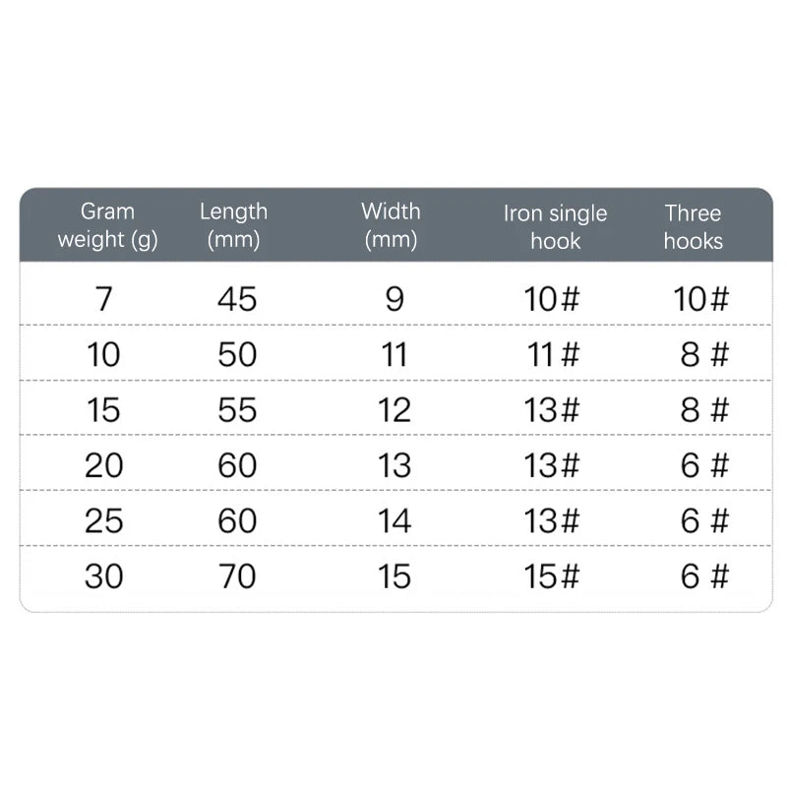The image size is (787, 787).
Task: Click the length value 50
Action: (x=237, y=354)
